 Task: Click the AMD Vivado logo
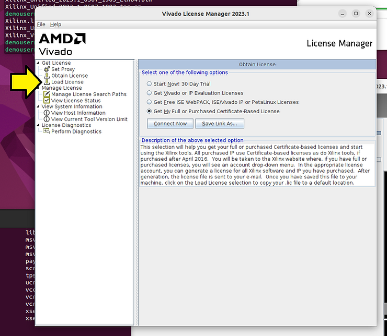(62, 44)
